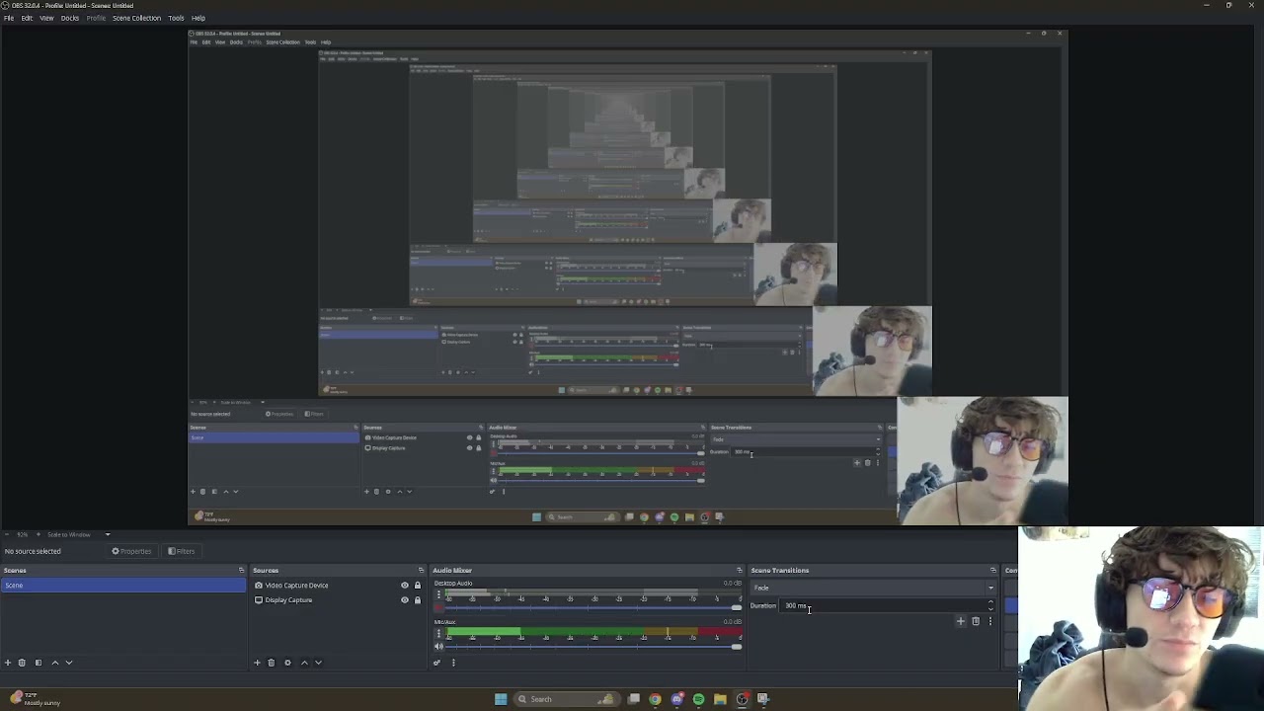Remove selected source with trash icon
This screenshot has height=711, width=1264.
click(272, 663)
